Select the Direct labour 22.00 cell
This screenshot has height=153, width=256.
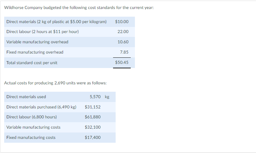click(123, 32)
